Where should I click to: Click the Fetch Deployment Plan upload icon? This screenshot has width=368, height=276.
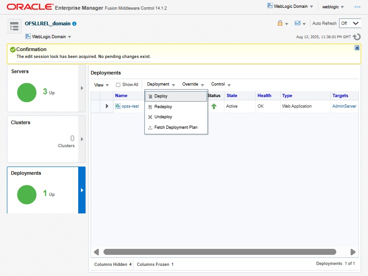tap(150, 127)
